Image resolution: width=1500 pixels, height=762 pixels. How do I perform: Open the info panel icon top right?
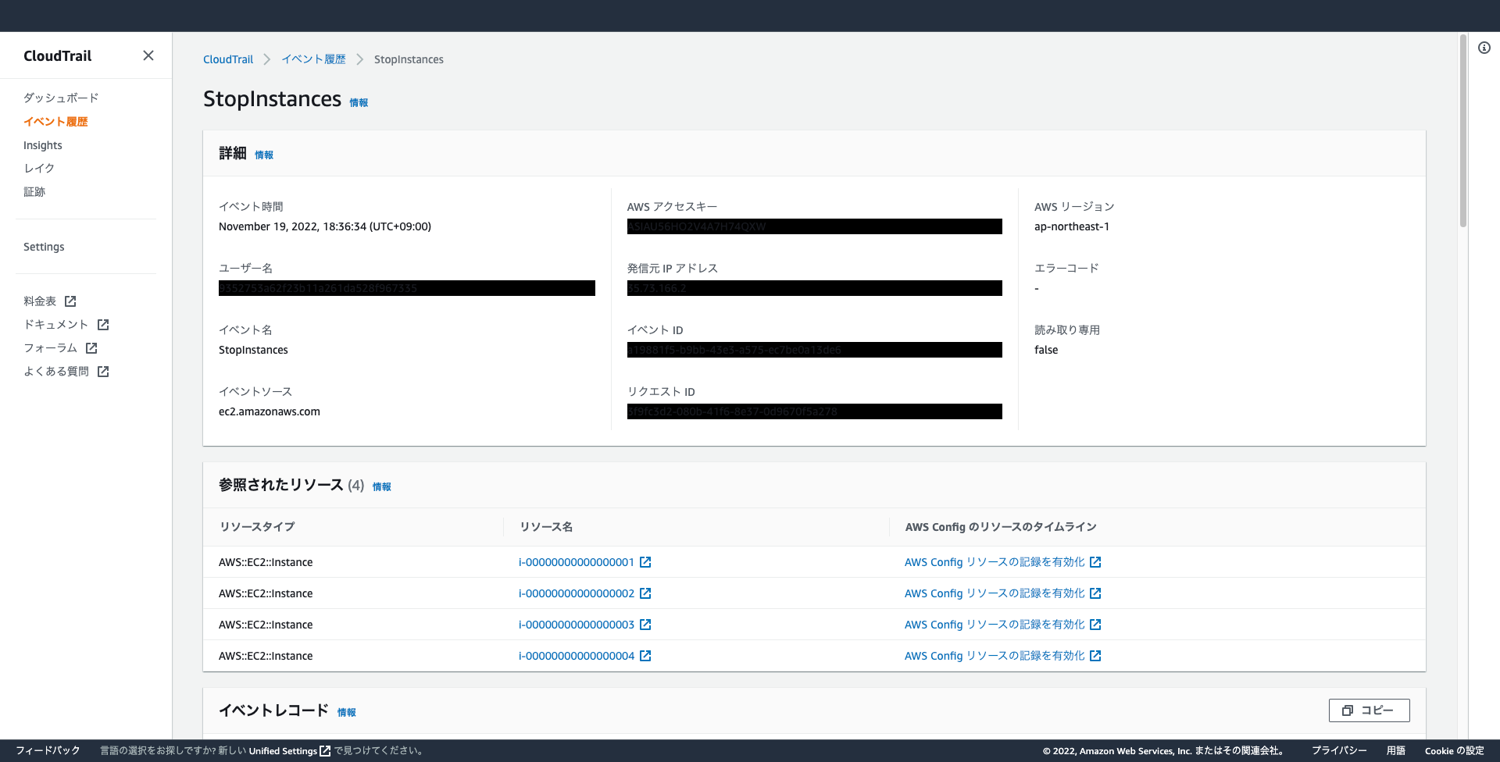click(x=1485, y=48)
